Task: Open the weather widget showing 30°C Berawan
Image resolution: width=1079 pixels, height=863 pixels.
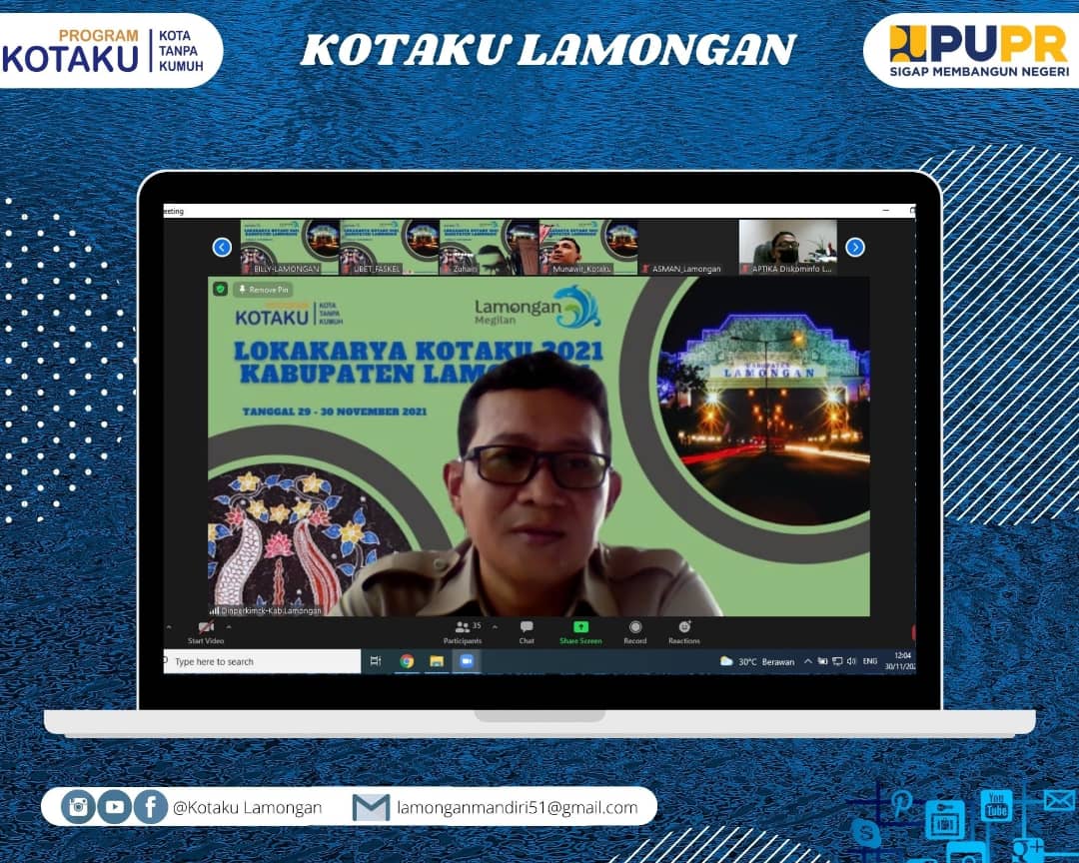Action: [757, 661]
